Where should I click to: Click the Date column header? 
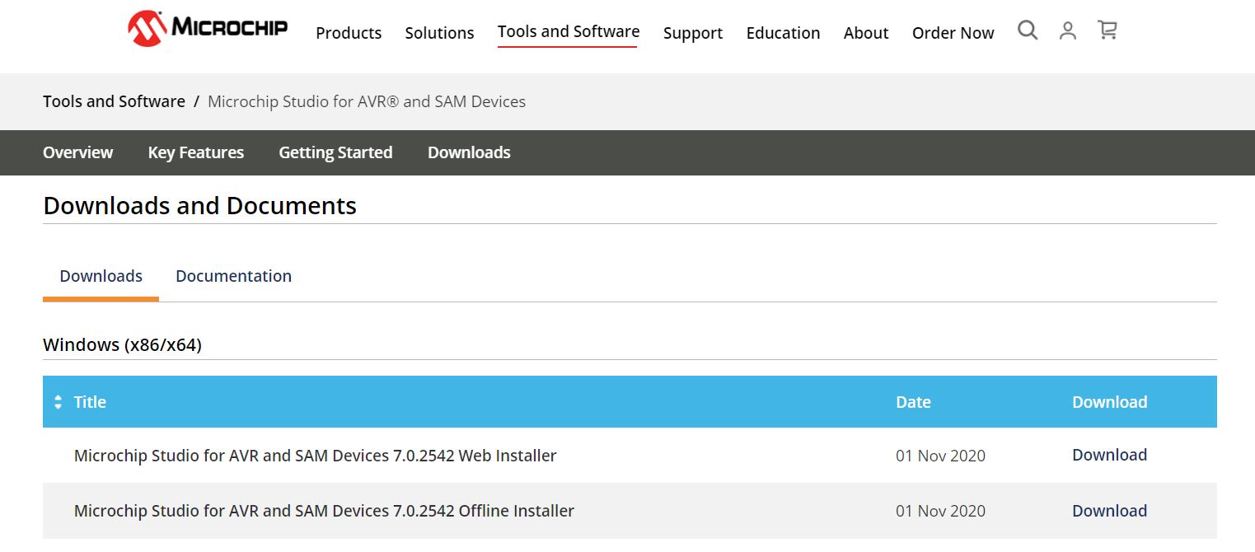coord(913,402)
